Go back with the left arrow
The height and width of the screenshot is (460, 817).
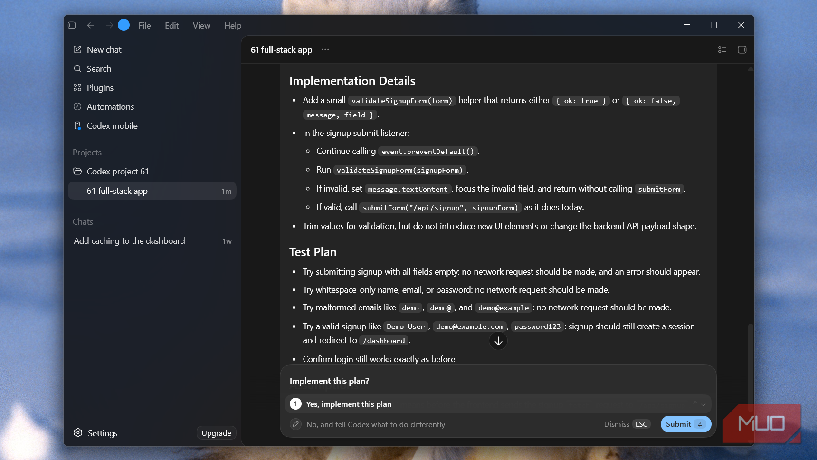[91, 25]
